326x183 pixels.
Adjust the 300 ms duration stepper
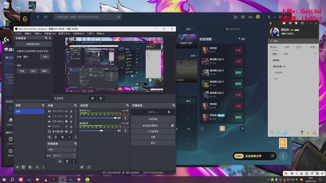pos(74,155)
